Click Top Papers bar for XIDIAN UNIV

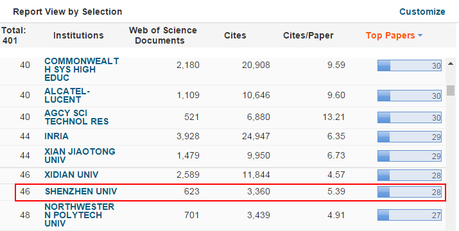point(409,175)
